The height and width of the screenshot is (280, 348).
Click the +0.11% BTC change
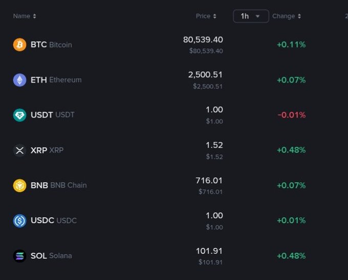point(291,45)
